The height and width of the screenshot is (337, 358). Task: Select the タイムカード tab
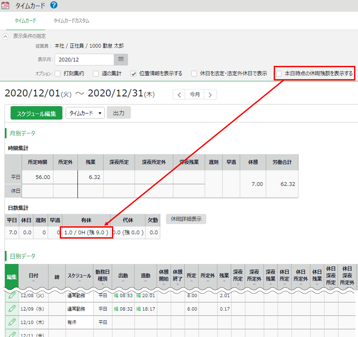point(25,21)
